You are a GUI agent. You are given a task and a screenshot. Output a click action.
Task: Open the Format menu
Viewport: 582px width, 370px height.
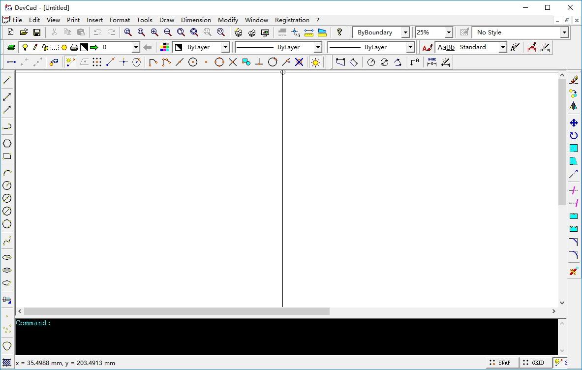(x=120, y=20)
